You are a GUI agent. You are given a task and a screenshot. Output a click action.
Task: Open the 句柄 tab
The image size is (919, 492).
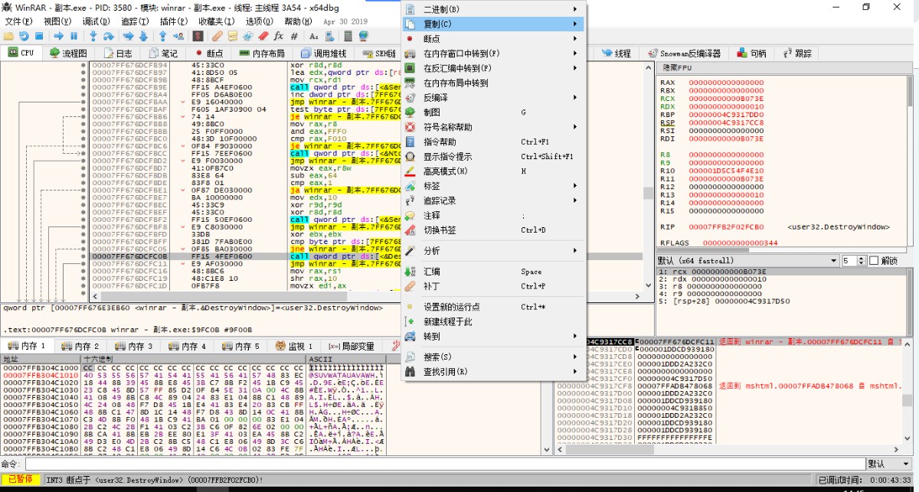[x=751, y=54]
